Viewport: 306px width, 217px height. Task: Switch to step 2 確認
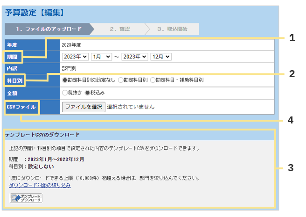click(119, 29)
